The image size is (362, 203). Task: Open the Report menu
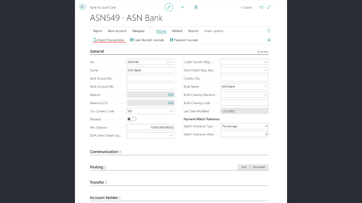(98, 31)
